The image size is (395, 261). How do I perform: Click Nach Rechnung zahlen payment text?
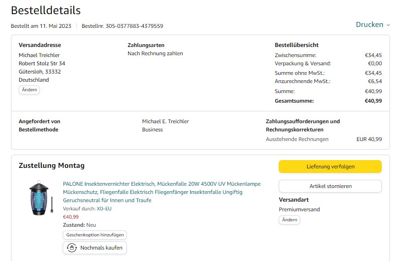click(x=155, y=53)
